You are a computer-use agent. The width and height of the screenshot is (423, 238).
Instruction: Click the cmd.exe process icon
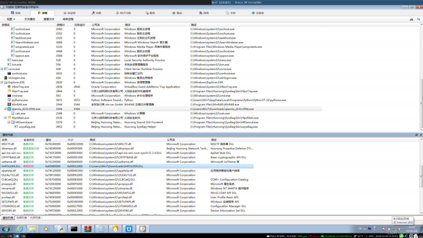tap(9, 96)
